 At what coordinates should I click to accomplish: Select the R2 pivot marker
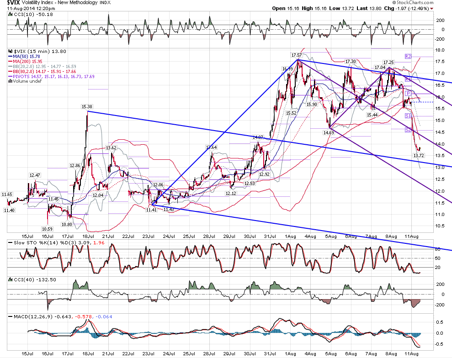pos(408,57)
